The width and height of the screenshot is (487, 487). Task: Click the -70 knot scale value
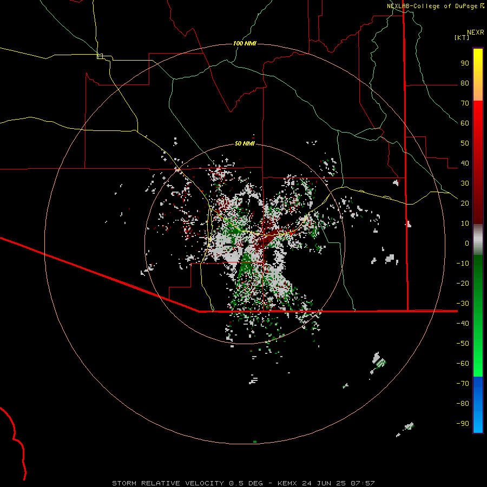pyautogui.click(x=463, y=384)
